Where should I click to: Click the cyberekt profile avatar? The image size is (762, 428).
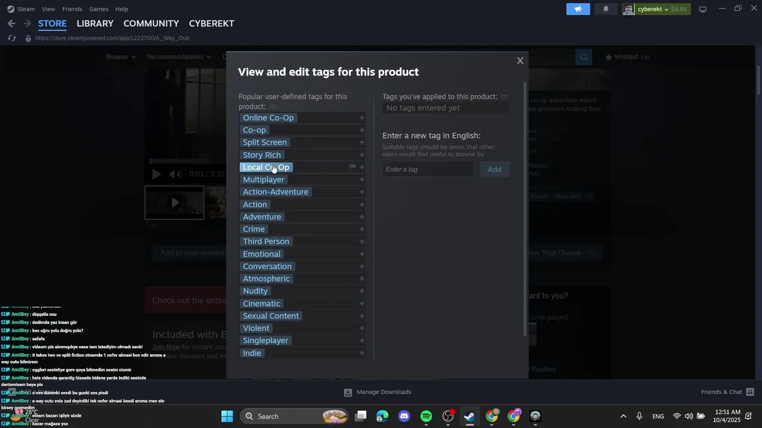point(629,9)
